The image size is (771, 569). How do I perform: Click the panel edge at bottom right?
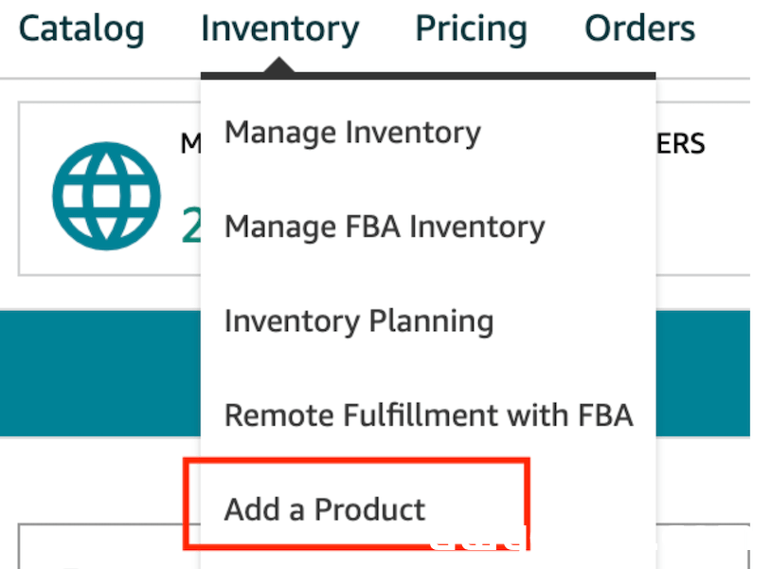point(703,546)
